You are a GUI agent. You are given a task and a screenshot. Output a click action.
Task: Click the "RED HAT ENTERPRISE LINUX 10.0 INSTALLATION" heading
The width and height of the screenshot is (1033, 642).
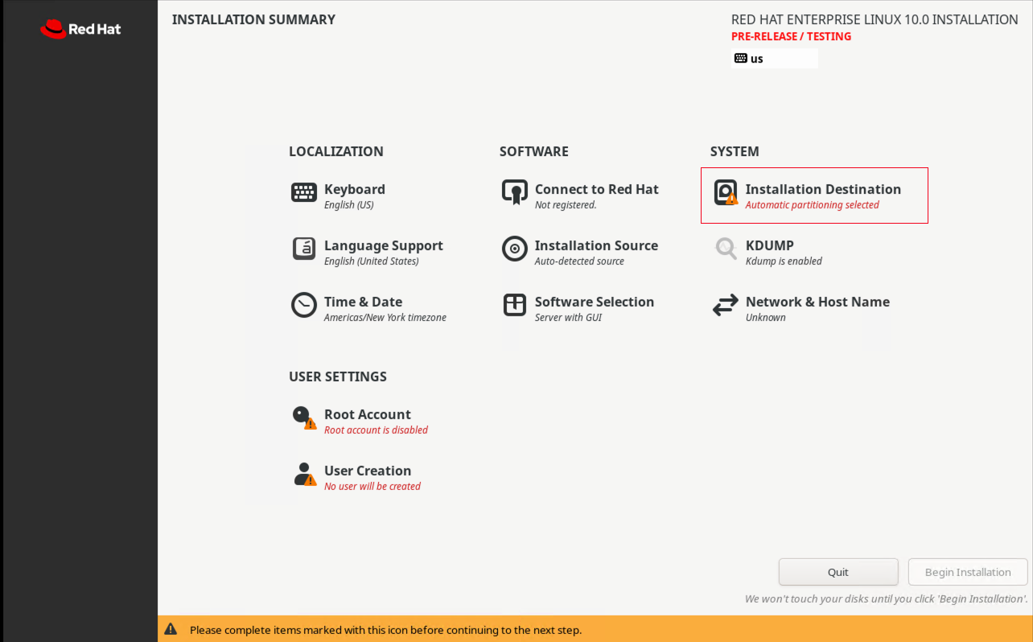pyautogui.click(x=875, y=19)
